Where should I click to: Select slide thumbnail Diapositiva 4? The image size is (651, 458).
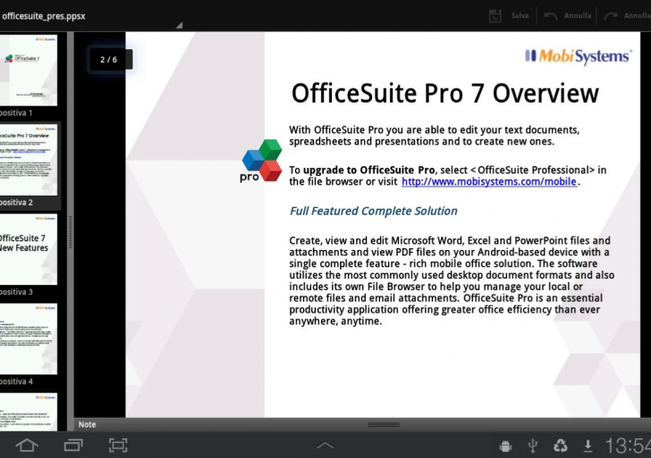[x=29, y=339]
